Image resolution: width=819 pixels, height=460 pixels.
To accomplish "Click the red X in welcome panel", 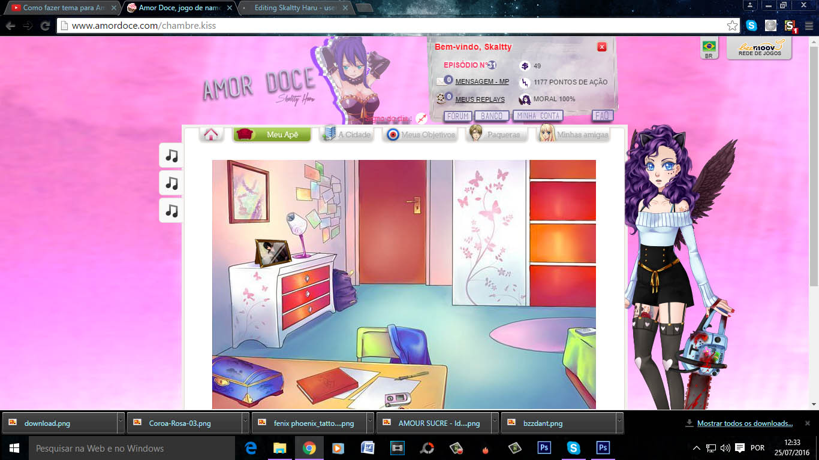I will coord(602,47).
